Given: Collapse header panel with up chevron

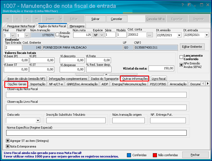Looking at the screenshot, I should [x=106, y=74].
